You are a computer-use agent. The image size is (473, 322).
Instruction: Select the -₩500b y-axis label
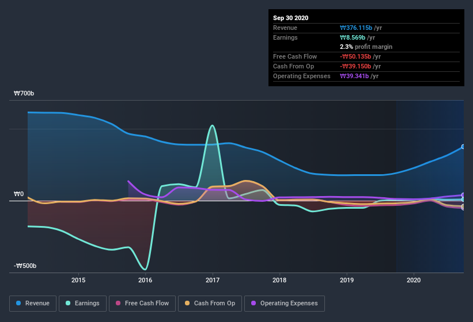pyautogui.click(x=25, y=266)
